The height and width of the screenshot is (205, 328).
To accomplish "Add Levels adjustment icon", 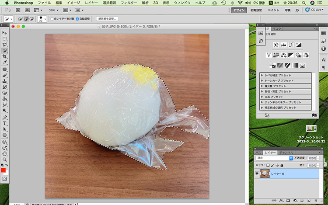I will [x=284, y=45].
